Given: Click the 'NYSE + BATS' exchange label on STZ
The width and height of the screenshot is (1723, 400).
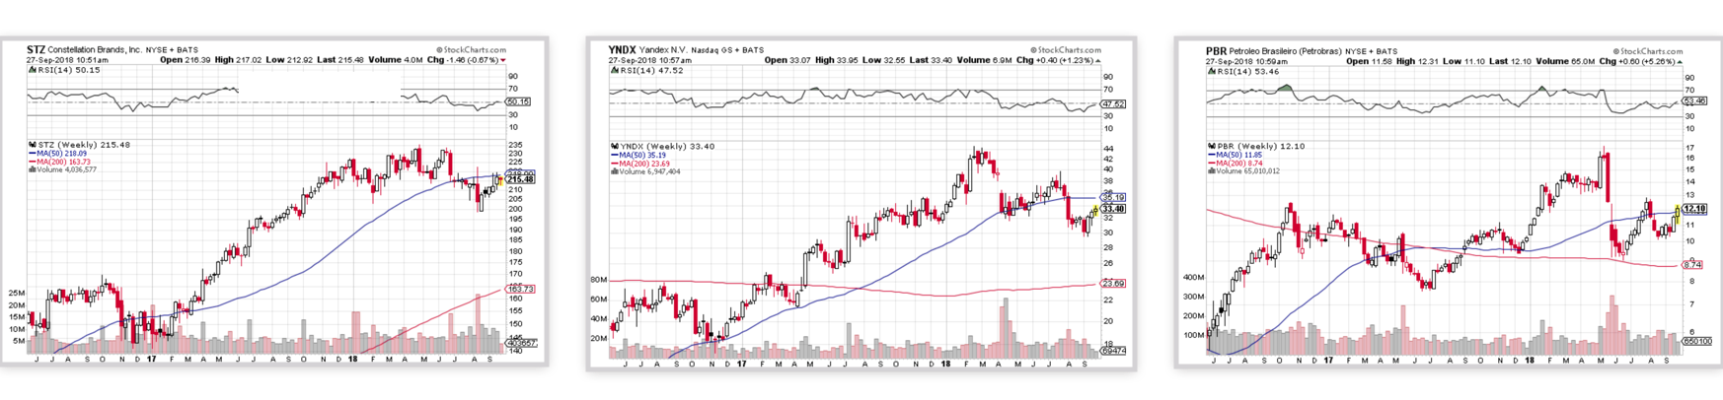Looking at the screenshot, I should click(172, 50).
